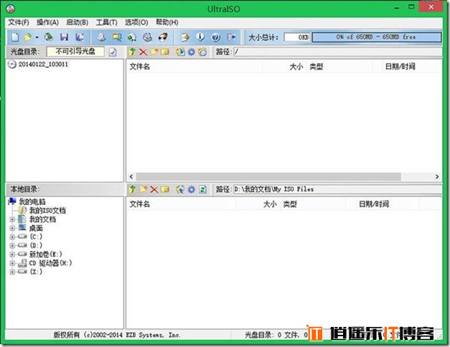Click the Save As floppy icon
This screenshot has height=347, width=450.
pyautogui.click(x=79, y=37)
